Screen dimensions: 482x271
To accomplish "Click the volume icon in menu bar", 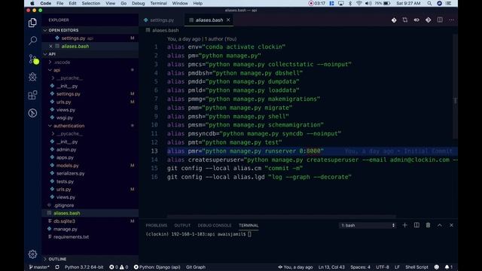I will click(368, 3).
